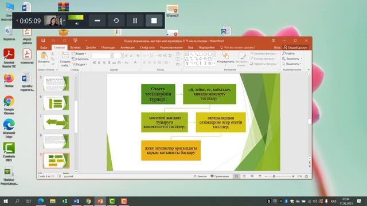367x206 pixels.
Task: Click the Undo arrow in quick access toolbar
Action: [53, 41]
